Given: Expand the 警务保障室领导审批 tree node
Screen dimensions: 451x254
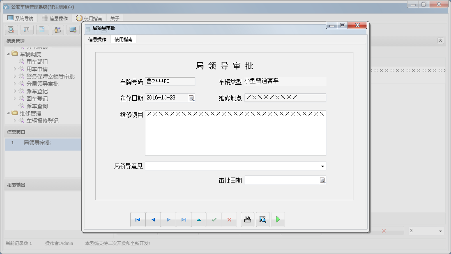Looking at the screenshot, I should [15, 76].
